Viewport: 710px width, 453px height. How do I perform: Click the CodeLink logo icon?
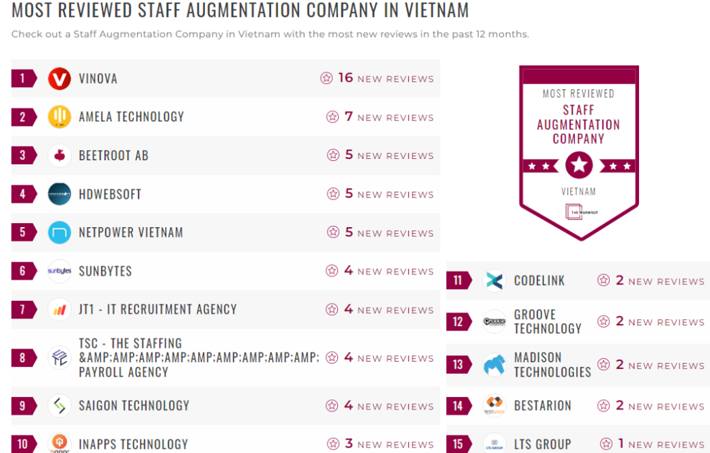tap(494, 281)
